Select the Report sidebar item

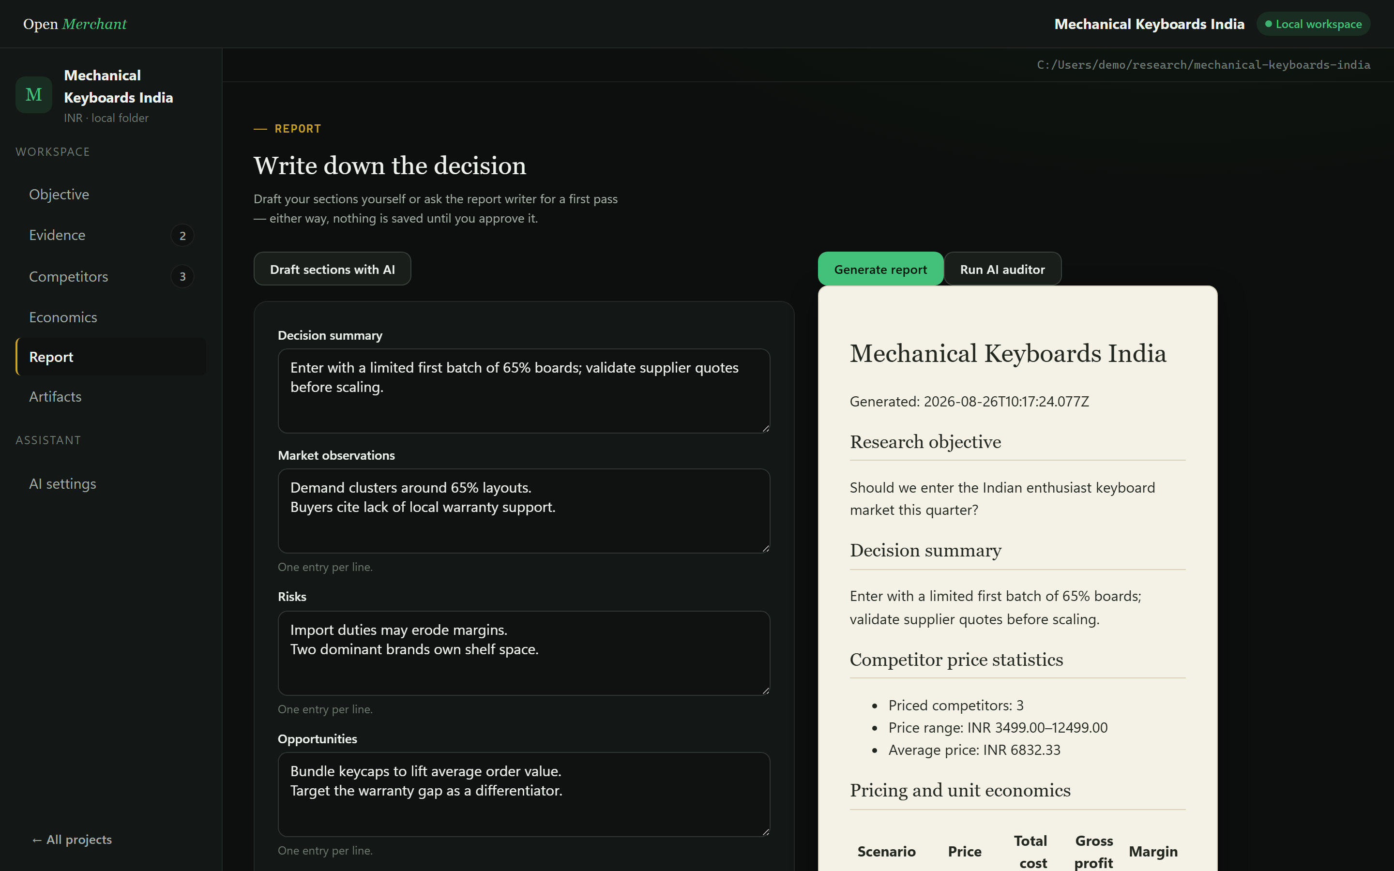click(x=110, y=357)
